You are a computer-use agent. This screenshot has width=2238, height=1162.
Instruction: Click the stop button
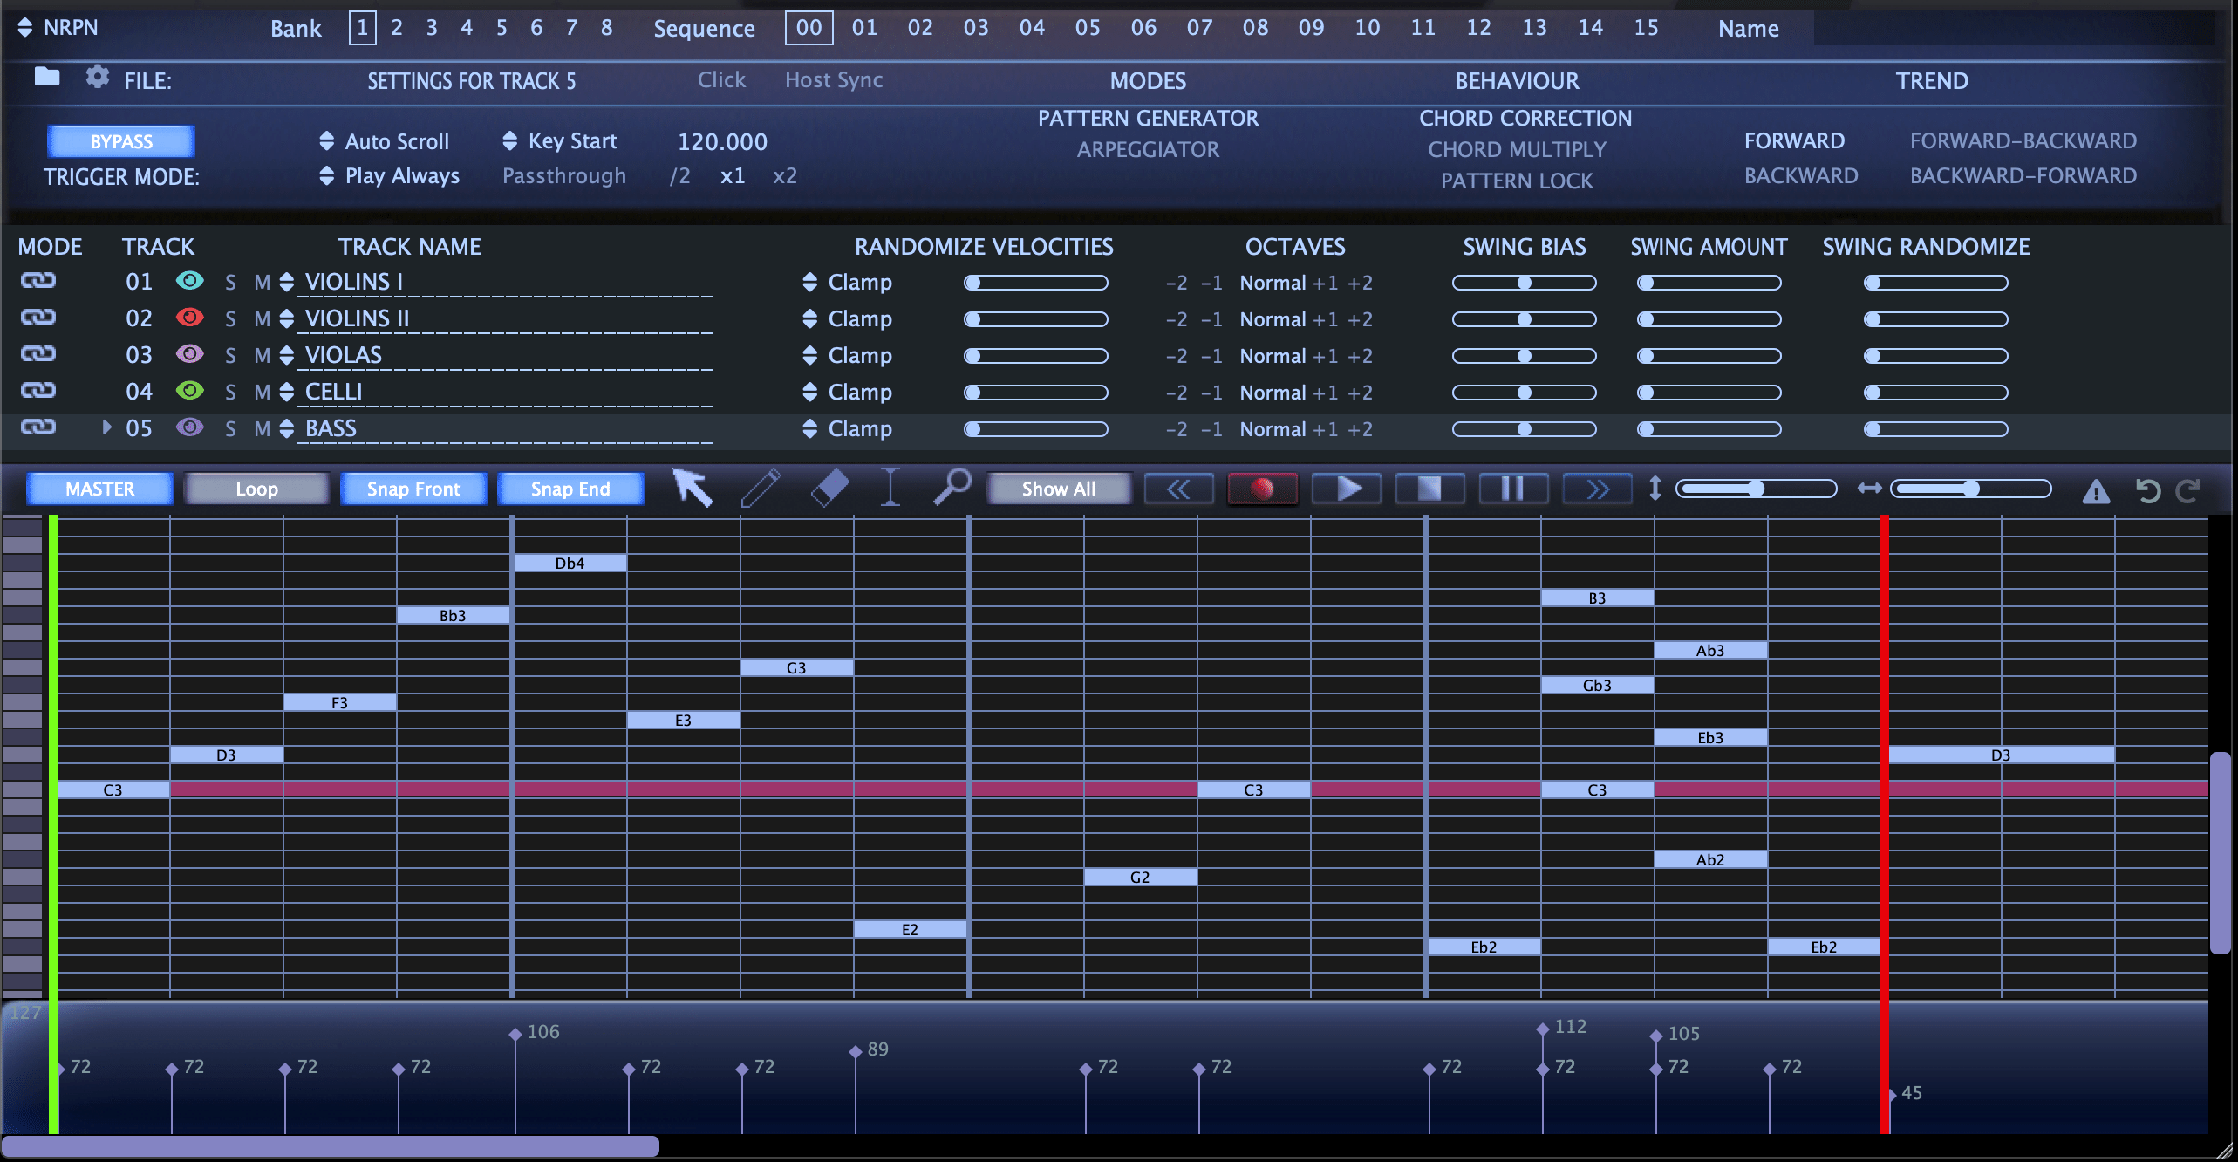coord(1430,489)
